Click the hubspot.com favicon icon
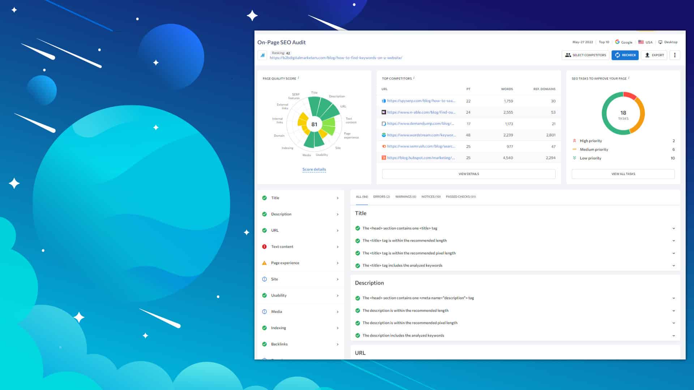Screen dimensions: 694x390 coord(384,158)
